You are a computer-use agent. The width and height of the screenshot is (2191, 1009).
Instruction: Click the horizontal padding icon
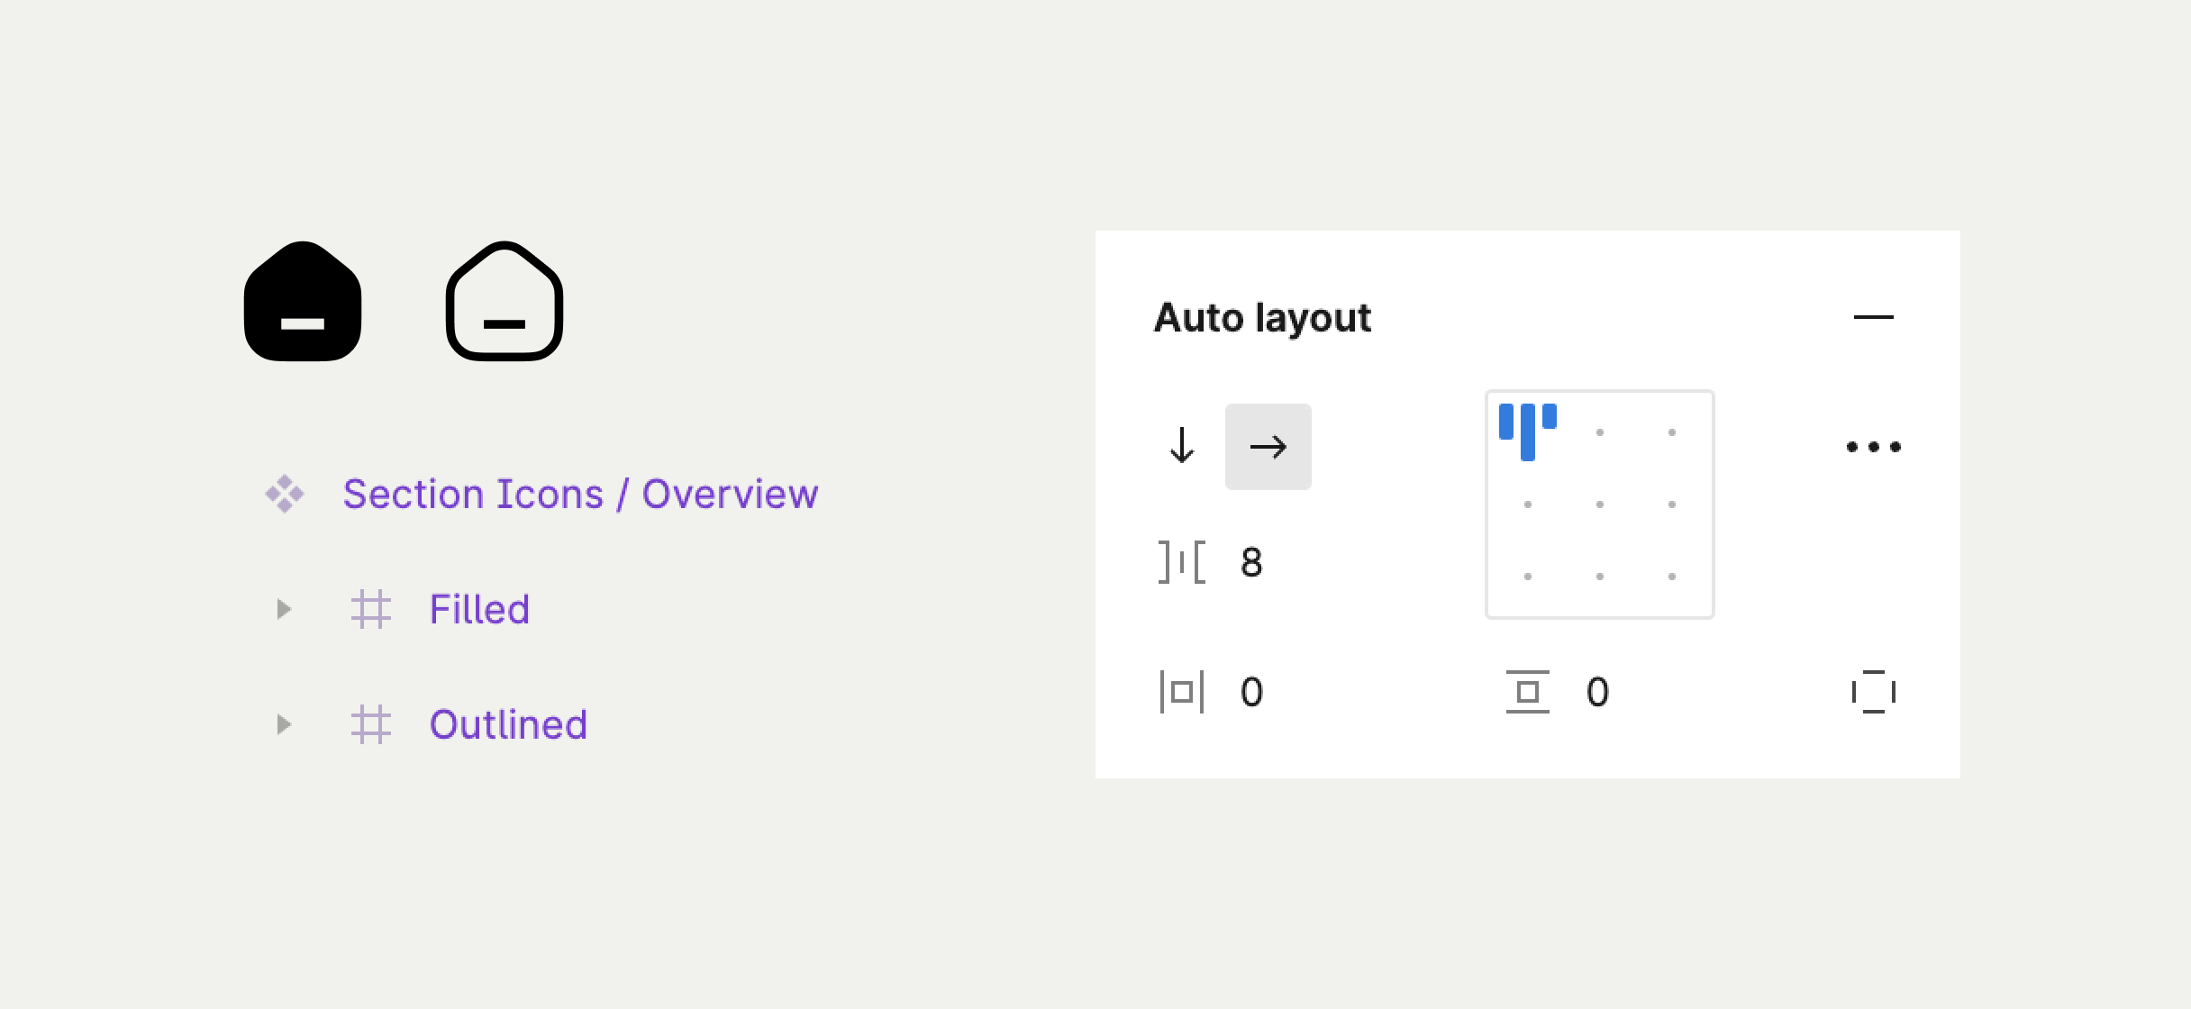coord(1182,692)
